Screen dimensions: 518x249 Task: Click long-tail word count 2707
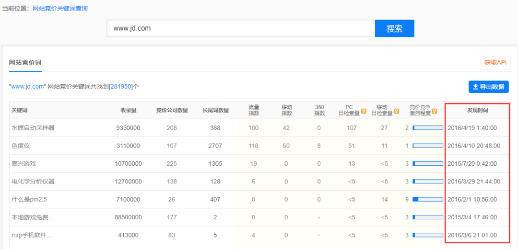click(x=215, y=146)
